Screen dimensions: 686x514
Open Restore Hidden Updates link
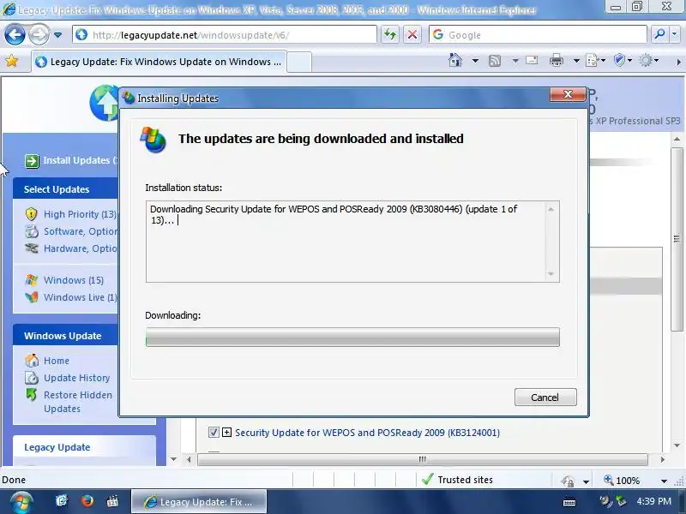[x=78, y=402]
